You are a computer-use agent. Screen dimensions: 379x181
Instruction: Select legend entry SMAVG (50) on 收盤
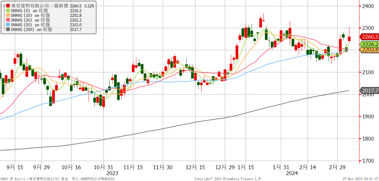point(31,25)
